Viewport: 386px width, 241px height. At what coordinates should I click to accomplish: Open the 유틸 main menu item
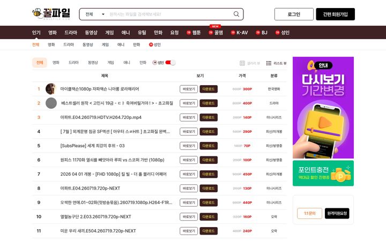tap(142, 33)
